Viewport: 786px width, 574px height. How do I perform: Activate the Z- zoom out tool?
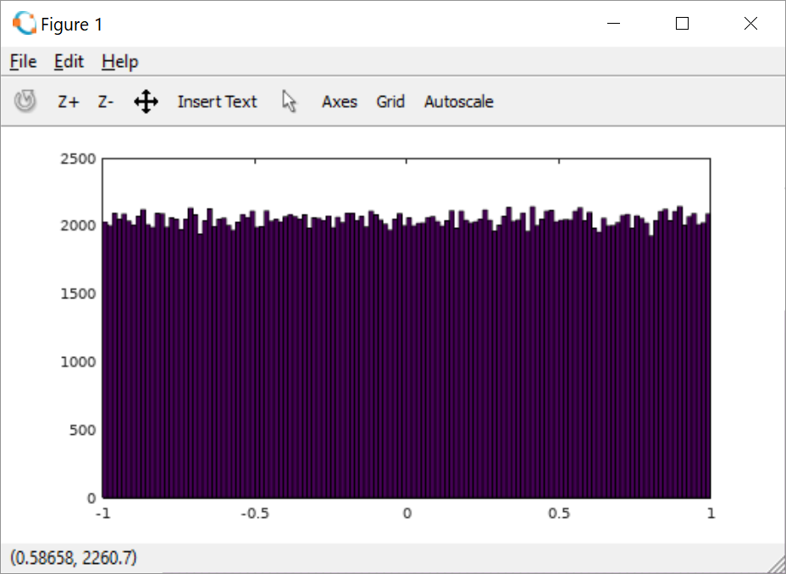[106, 102]
